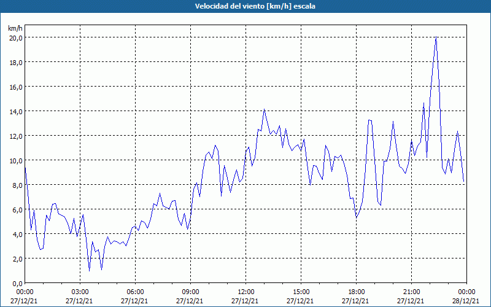
Task: Select the 14,0 y-axis value
Action: pos(16,112)
